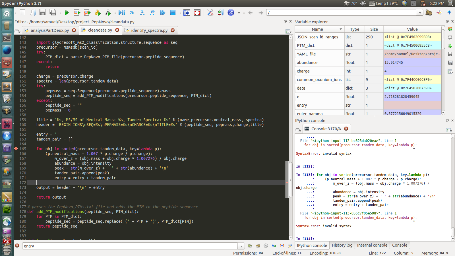The image size is (455, 256).
Task: Browse for a working directory
Action: pos(429,13)
